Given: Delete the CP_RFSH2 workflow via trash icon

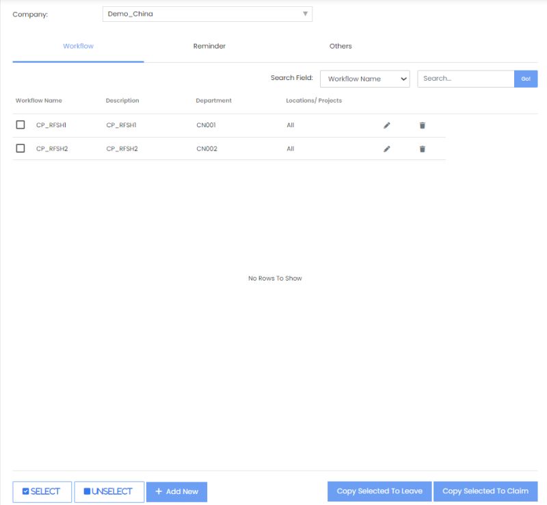Looking at the screenshot, I should (x=422, y=149).
